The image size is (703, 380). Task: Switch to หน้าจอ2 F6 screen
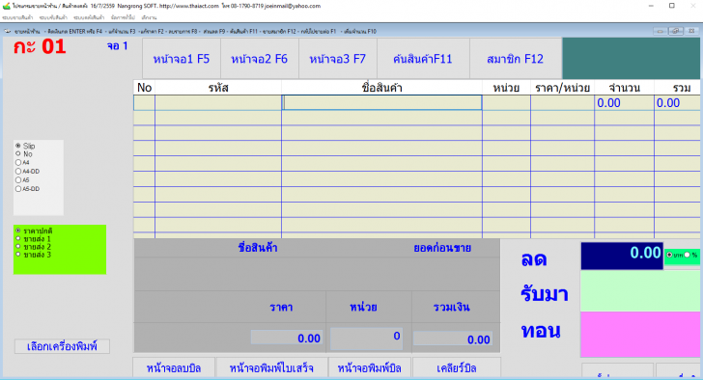259,59
